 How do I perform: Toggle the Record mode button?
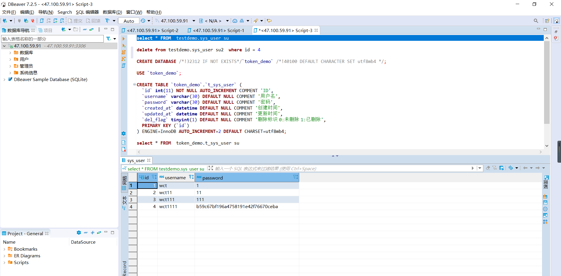pyautogui.click(x=124, y=268)
